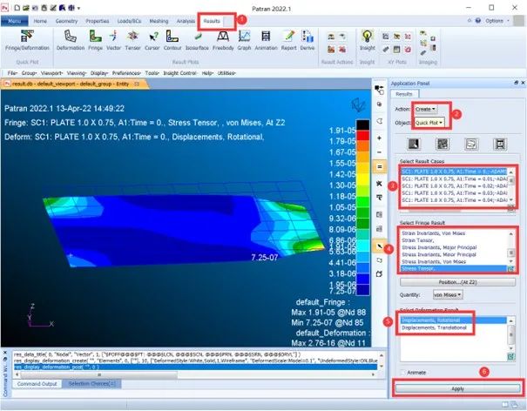527x411 pixels.
Task: Click the result.db viewport document tab
Action: click(x=73, y=84)
